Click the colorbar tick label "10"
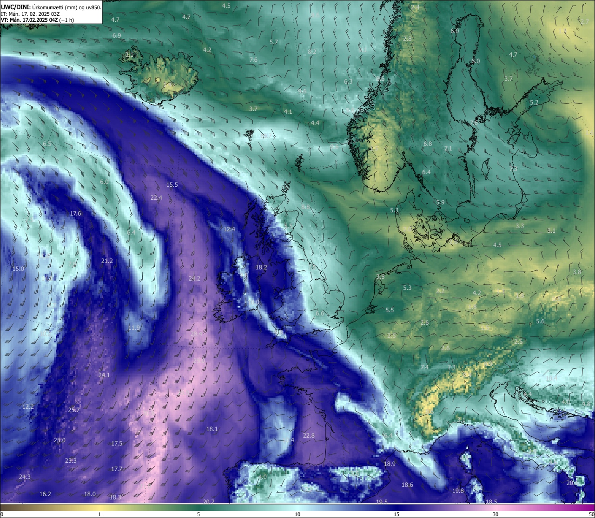 click(x=297, y=514)
